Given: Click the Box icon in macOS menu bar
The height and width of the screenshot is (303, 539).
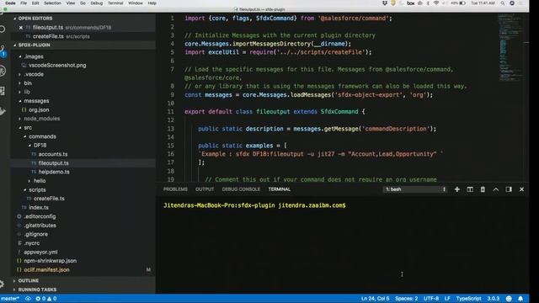Looking at the screenshot, I should 410,3.
